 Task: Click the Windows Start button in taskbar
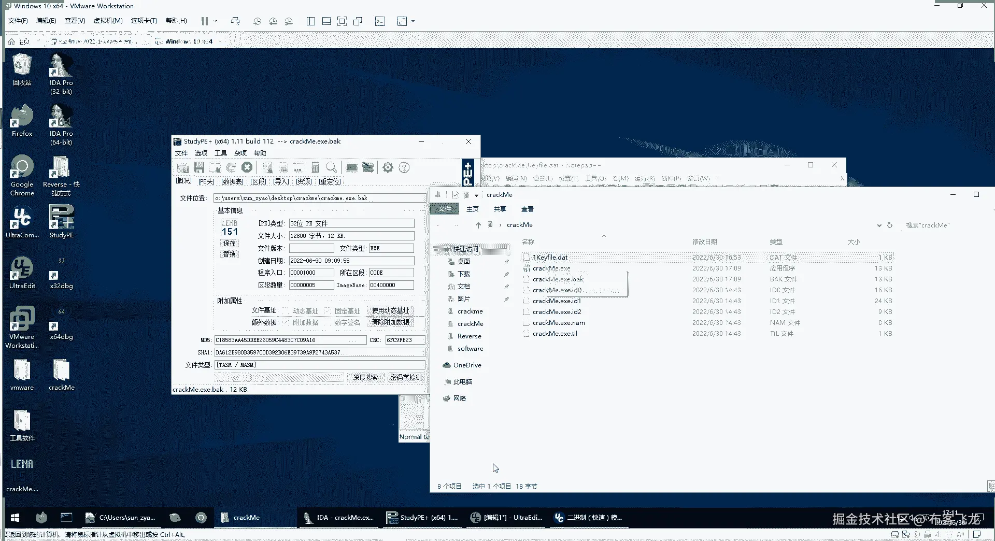(x=15, y=518)
